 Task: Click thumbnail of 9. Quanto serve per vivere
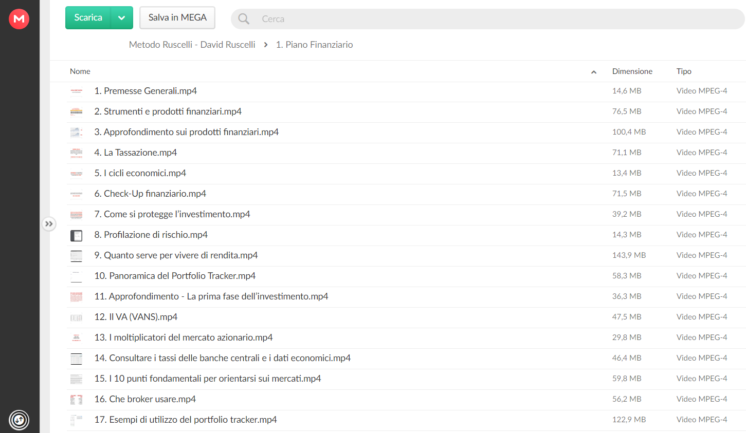click(76, 256)
